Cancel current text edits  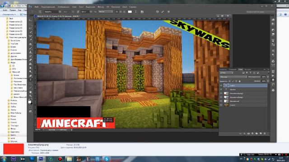coord(157,12)
